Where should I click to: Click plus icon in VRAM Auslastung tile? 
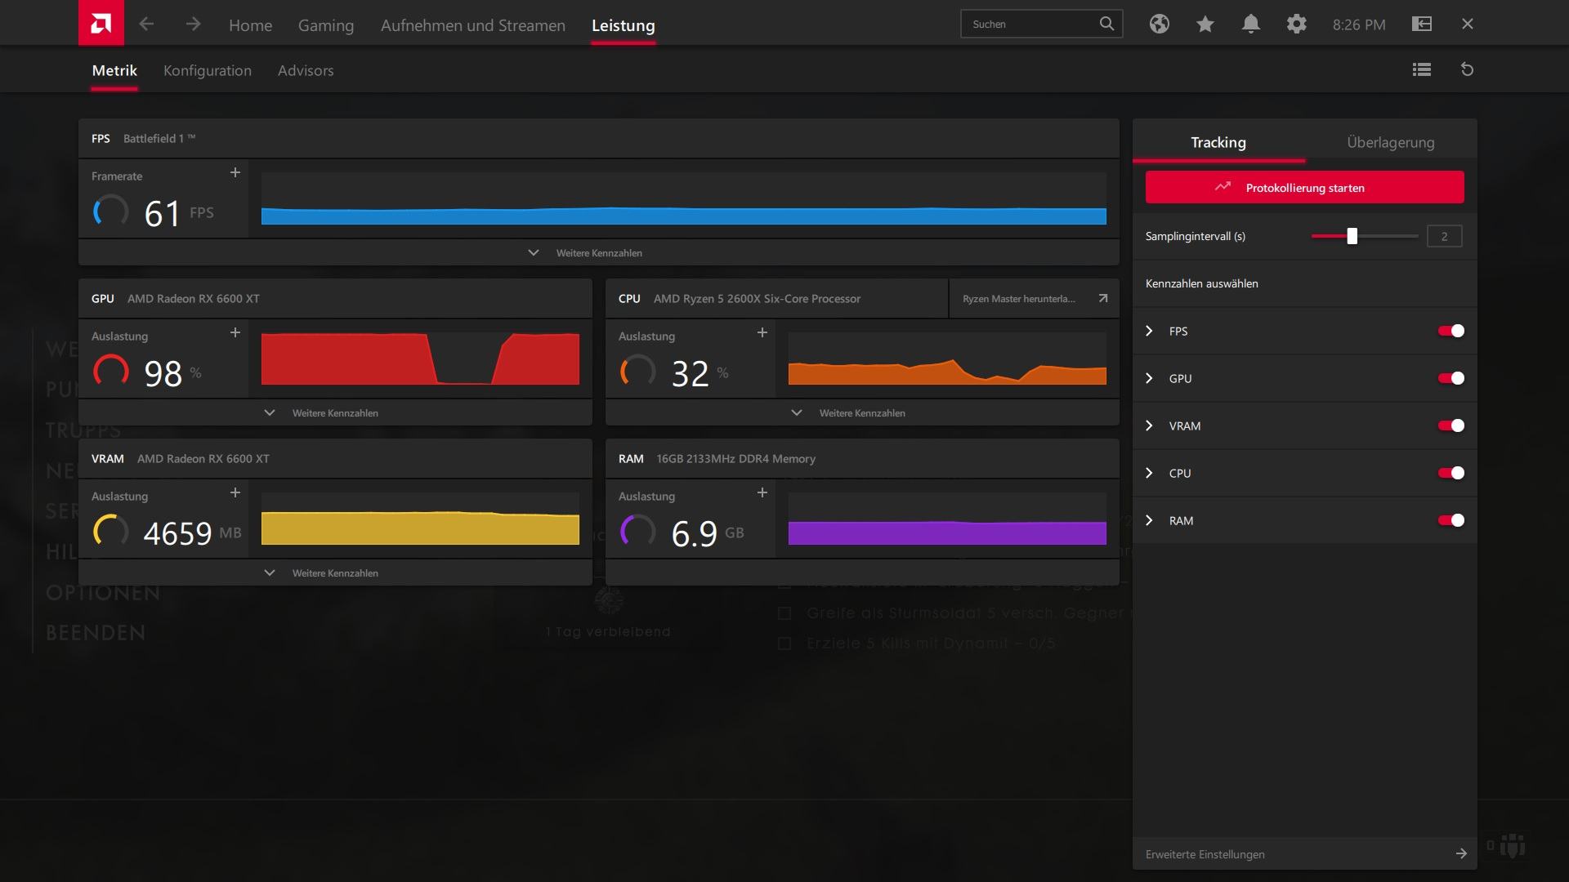235,492
